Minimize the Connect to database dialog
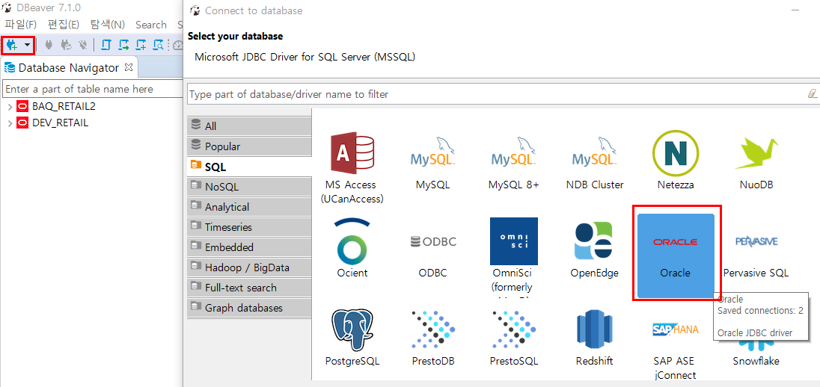Viewport: 820px width, 387px height. coord(795,10)
